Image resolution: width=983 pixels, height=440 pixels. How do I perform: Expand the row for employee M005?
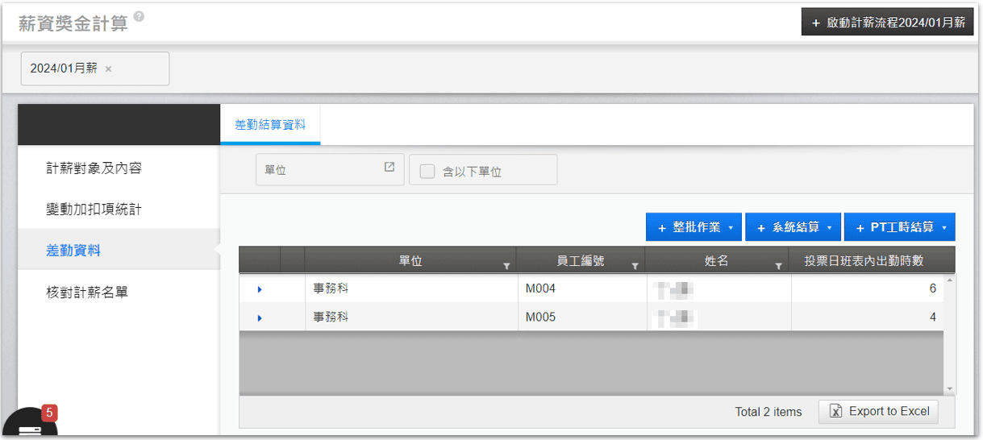[260, 318]
